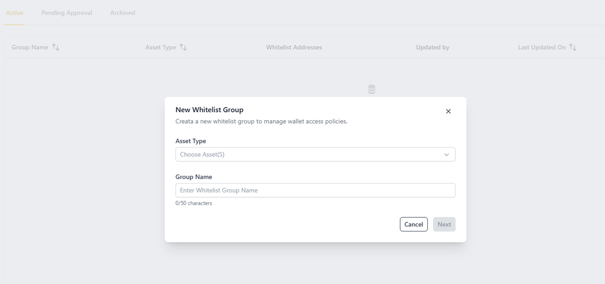Click the Updated by column header

(x=433, y=47)
